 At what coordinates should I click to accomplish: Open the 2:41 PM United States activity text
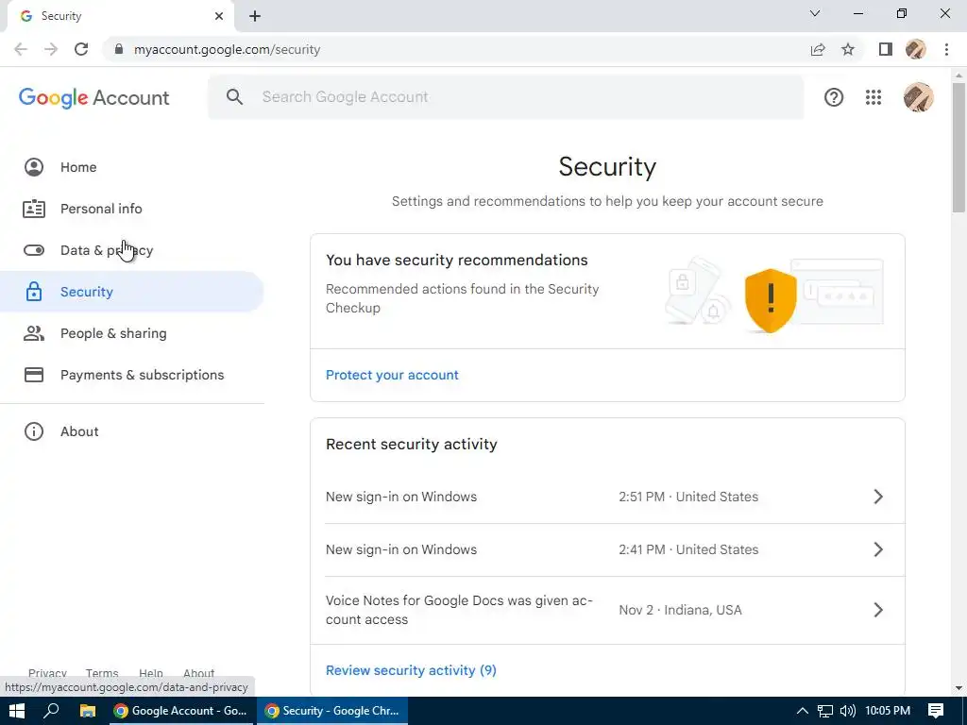688,549
